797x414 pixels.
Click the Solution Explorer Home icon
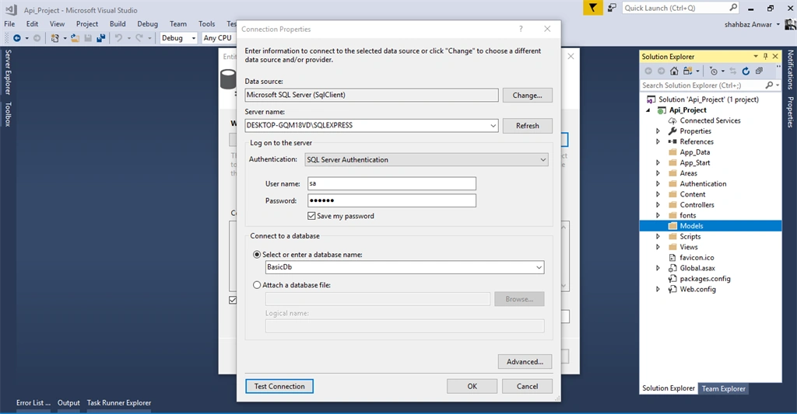pos(674,71)
